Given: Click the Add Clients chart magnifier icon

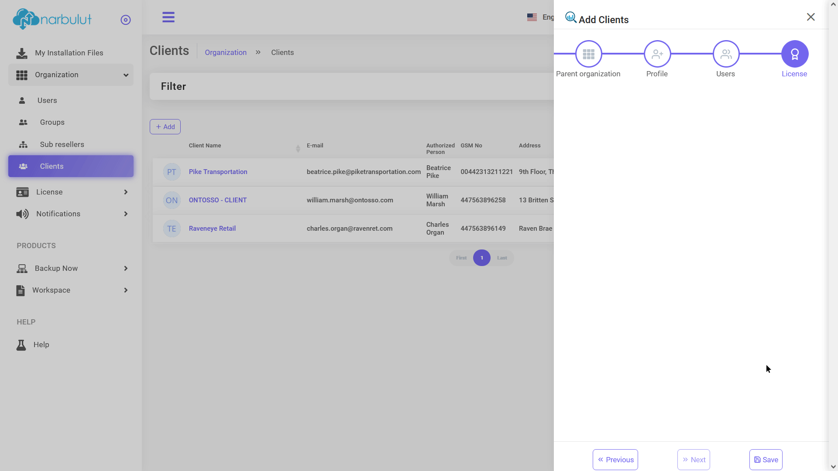Looking at the screenshot, I should click(x=571, y=17).
